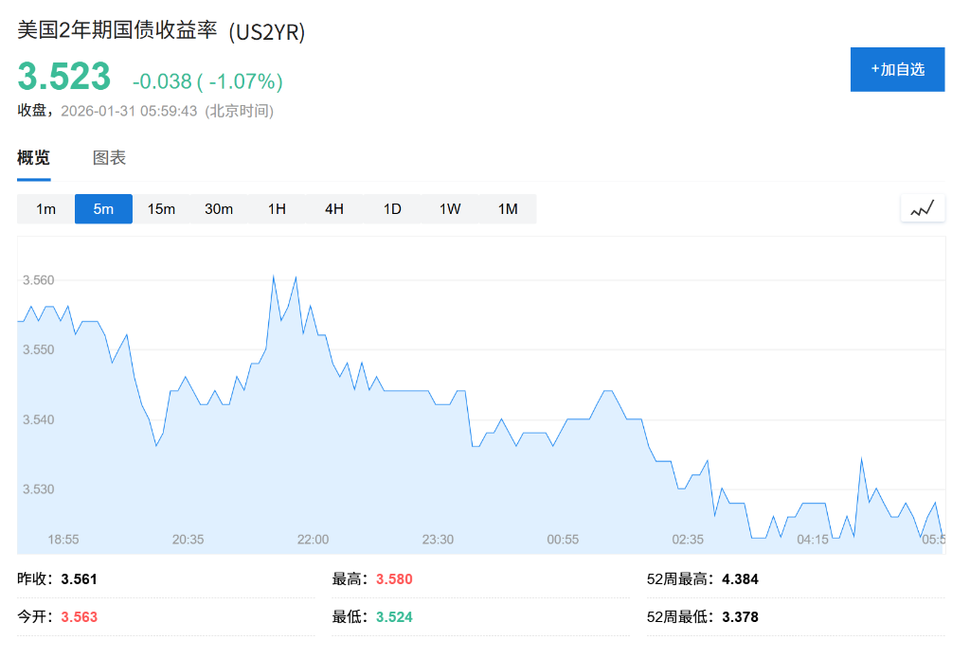This screenshot has width=970, height=658.
Task: Click the 04:15 time label on axis
Action: [813, 540]
